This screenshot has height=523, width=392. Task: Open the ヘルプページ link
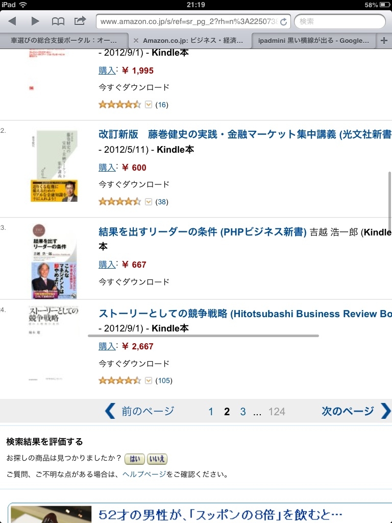click(144, 474)
